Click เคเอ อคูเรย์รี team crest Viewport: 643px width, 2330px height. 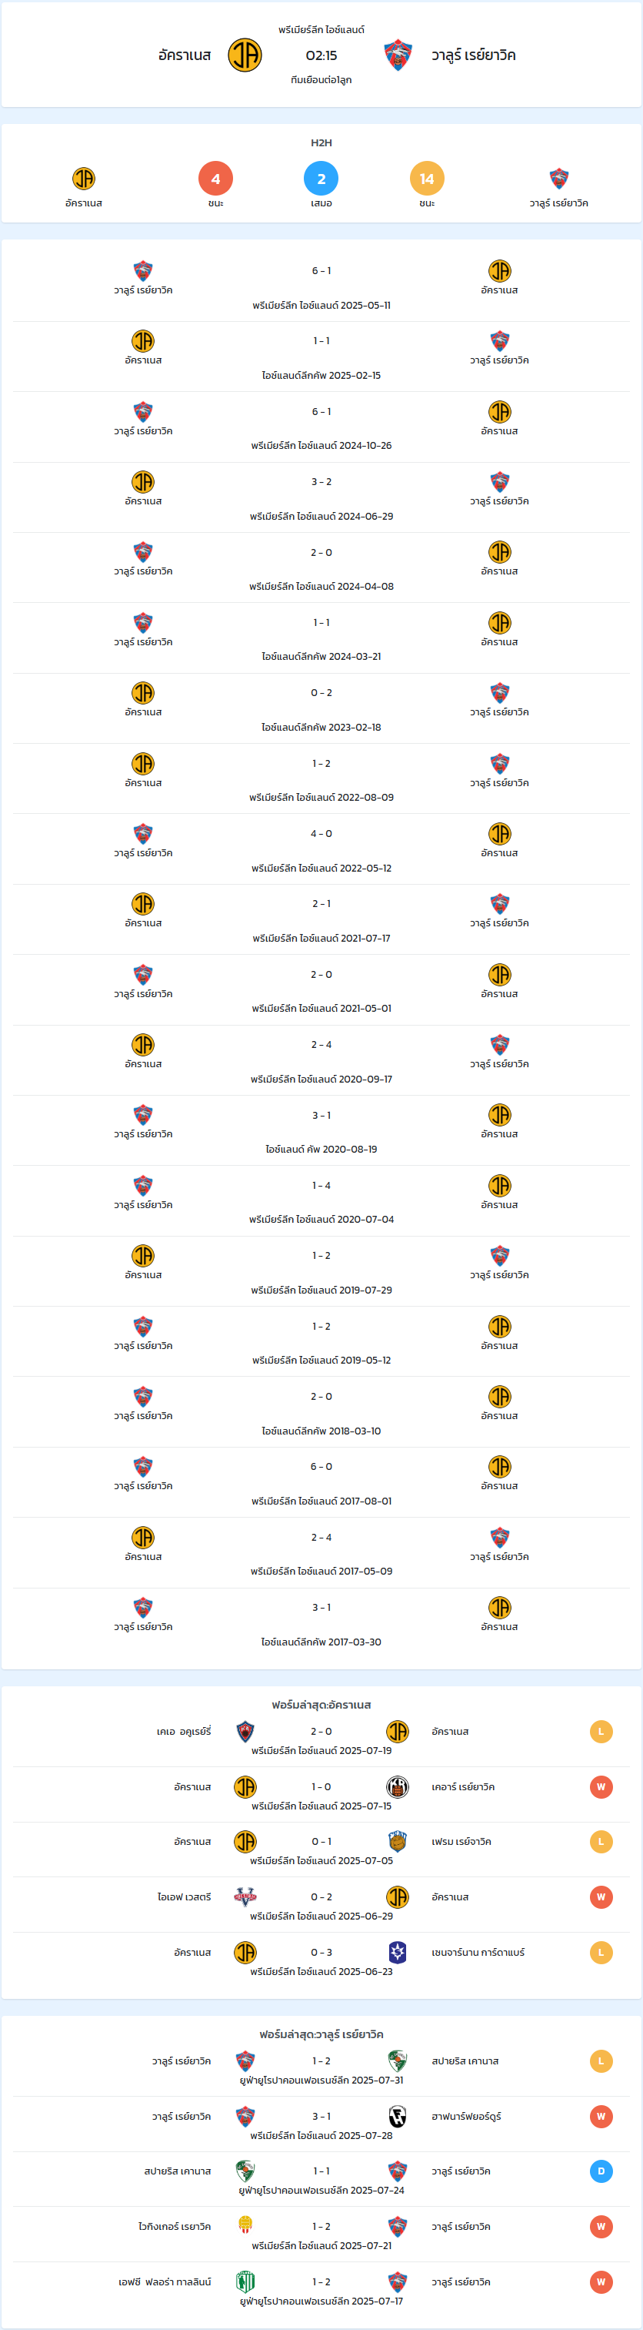245,1731
